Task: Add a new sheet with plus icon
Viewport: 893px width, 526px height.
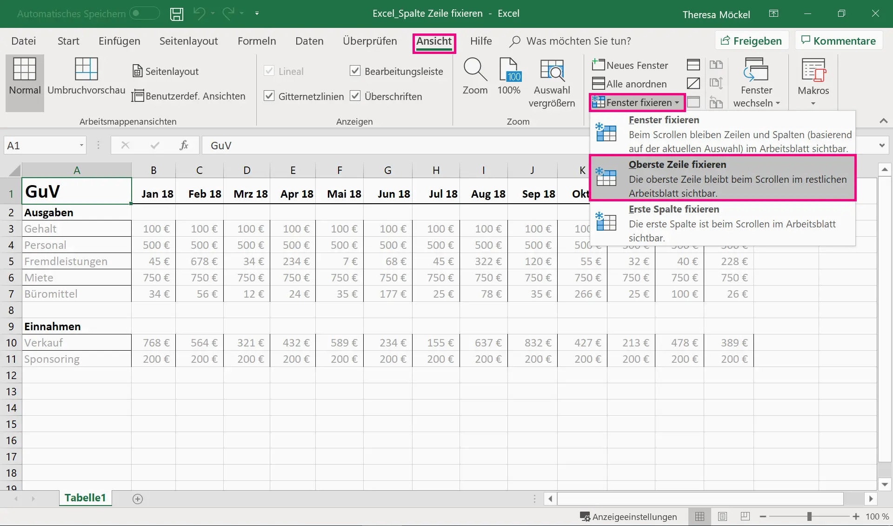Action: point(138,499)
